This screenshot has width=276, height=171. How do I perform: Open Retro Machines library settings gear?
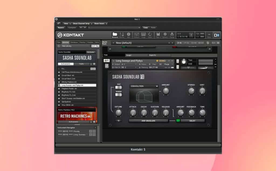tap(94, 122)
